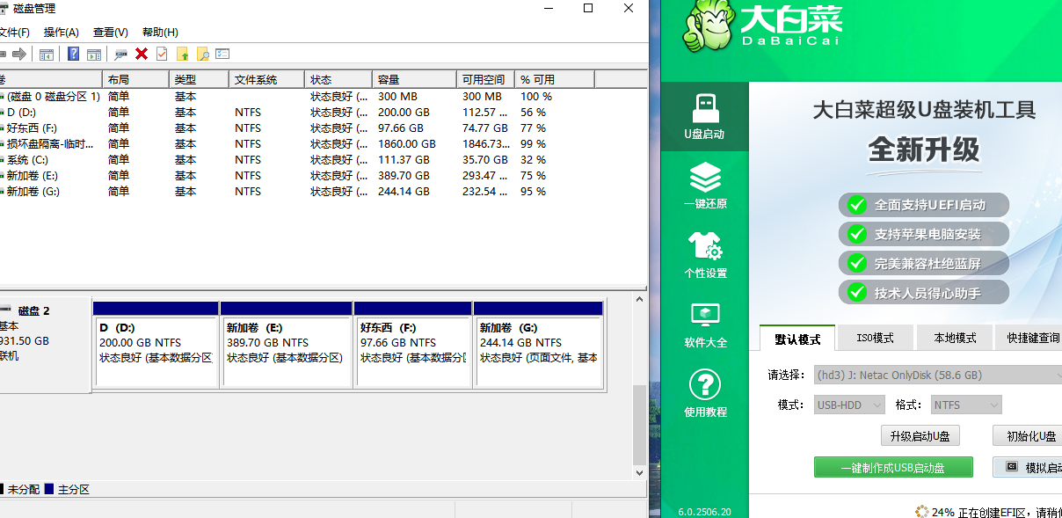
Task: Select the 新加卷 (E:) 389.70 GB partition block
Action: point(287,344)
